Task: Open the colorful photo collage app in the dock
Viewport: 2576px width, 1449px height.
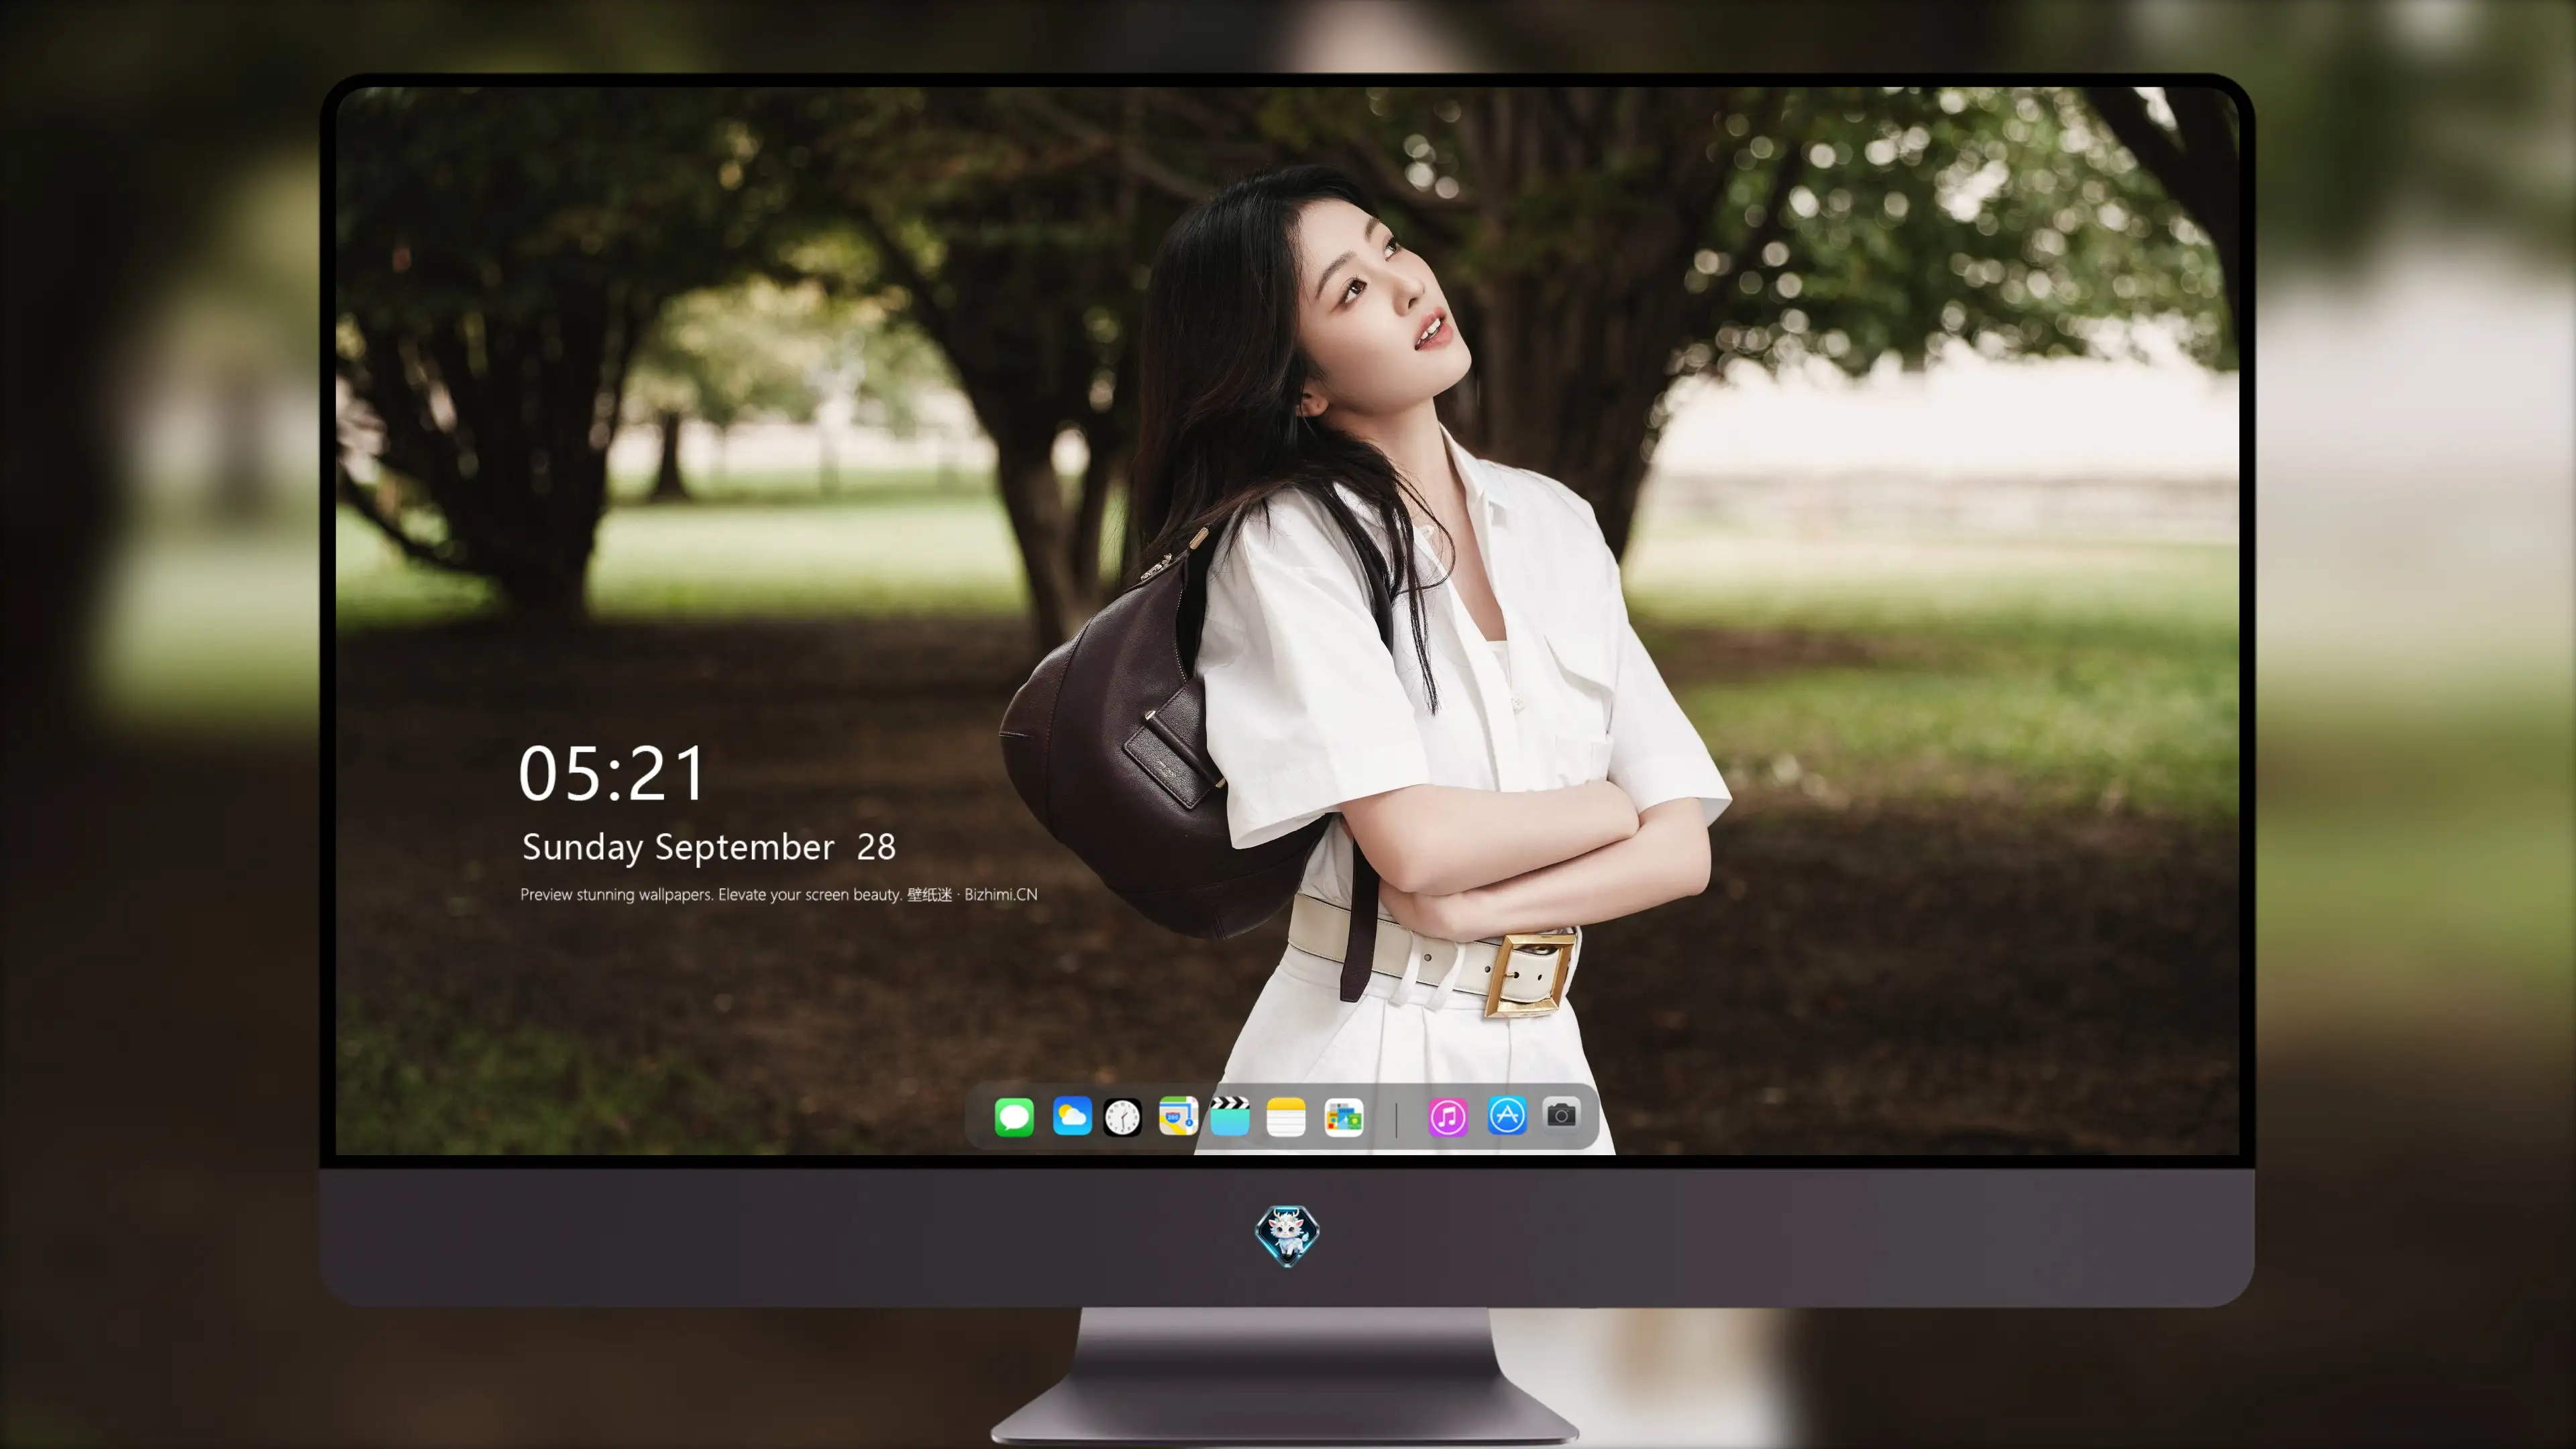Action: click(x=1344, y=1117)
